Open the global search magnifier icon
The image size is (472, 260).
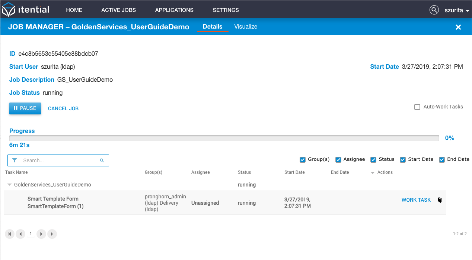[434, 10]
